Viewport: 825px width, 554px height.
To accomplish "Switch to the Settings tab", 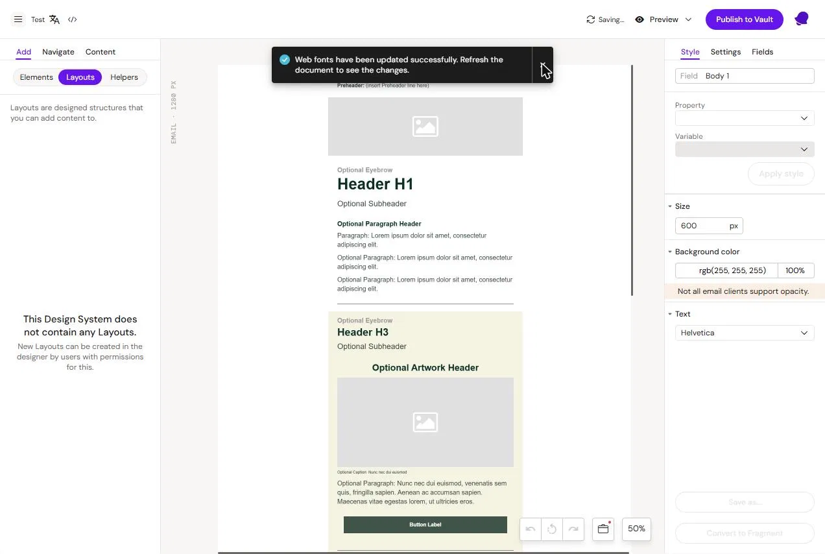I will point(725,52).
